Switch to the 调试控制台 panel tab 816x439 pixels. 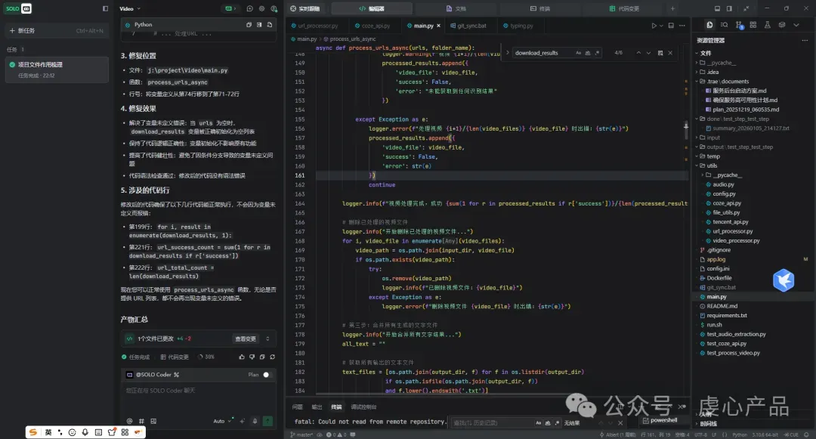coord(363,407)
